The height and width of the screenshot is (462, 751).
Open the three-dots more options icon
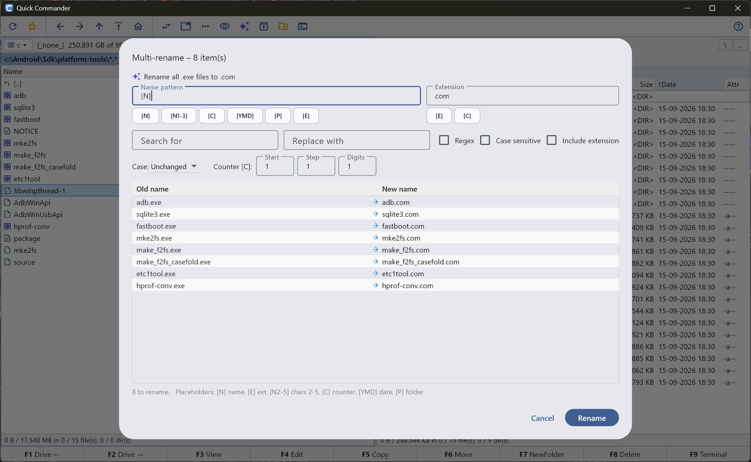point(205,26)
